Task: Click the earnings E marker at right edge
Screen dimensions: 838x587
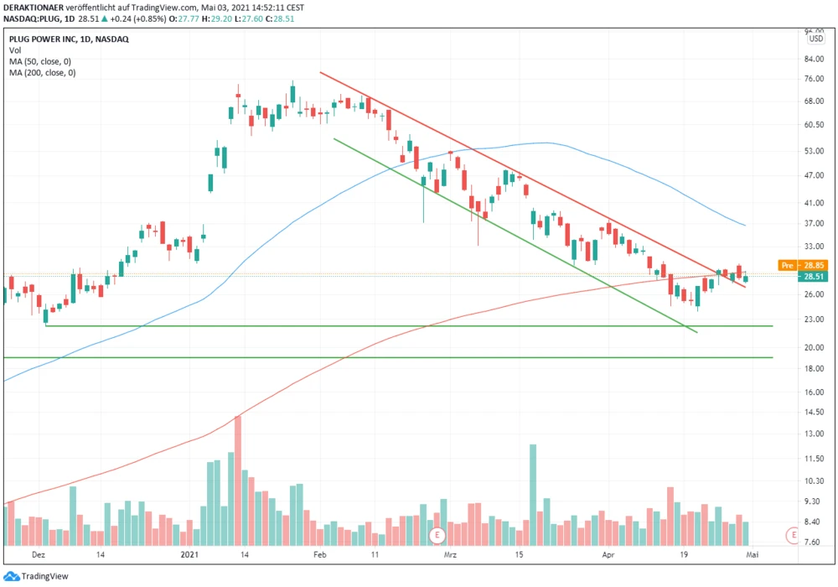Action: 791,535
